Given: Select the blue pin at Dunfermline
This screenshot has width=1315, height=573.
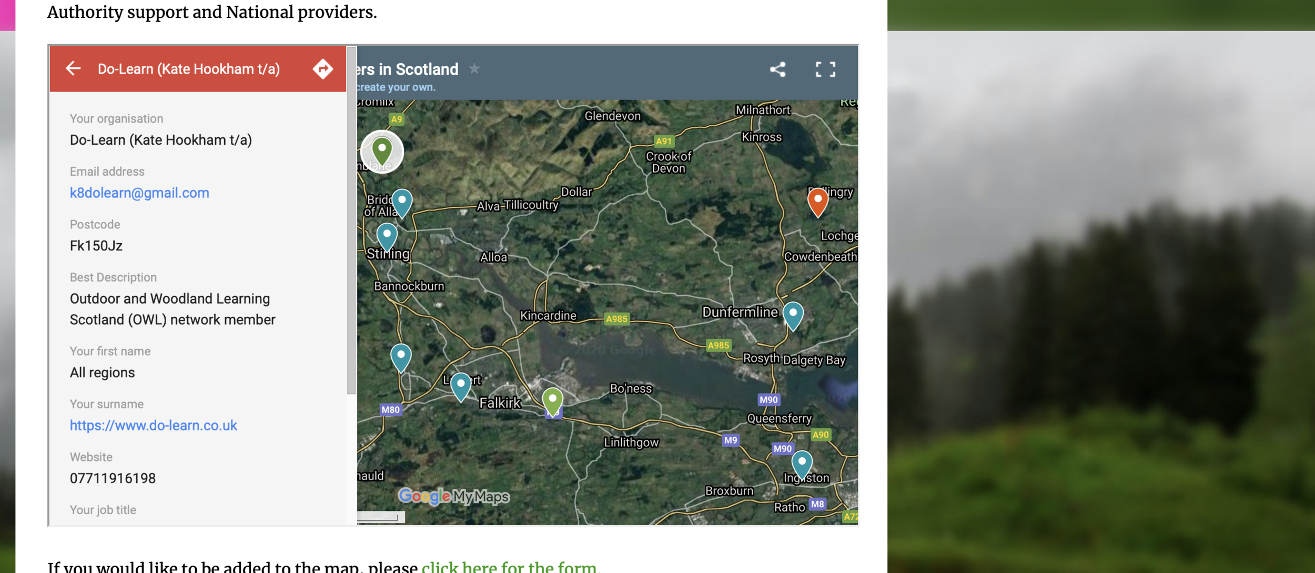Looking at the screenshot, I should click(x=793, y=316).
